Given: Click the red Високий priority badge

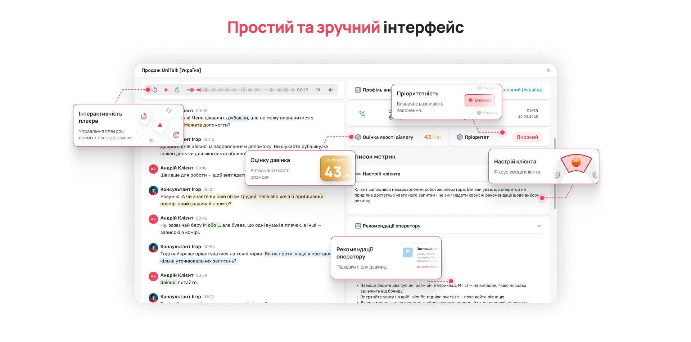Looking at the screenshot, I should pos(527,137).
